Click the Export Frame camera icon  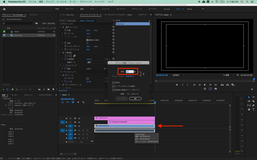(216, 89)
